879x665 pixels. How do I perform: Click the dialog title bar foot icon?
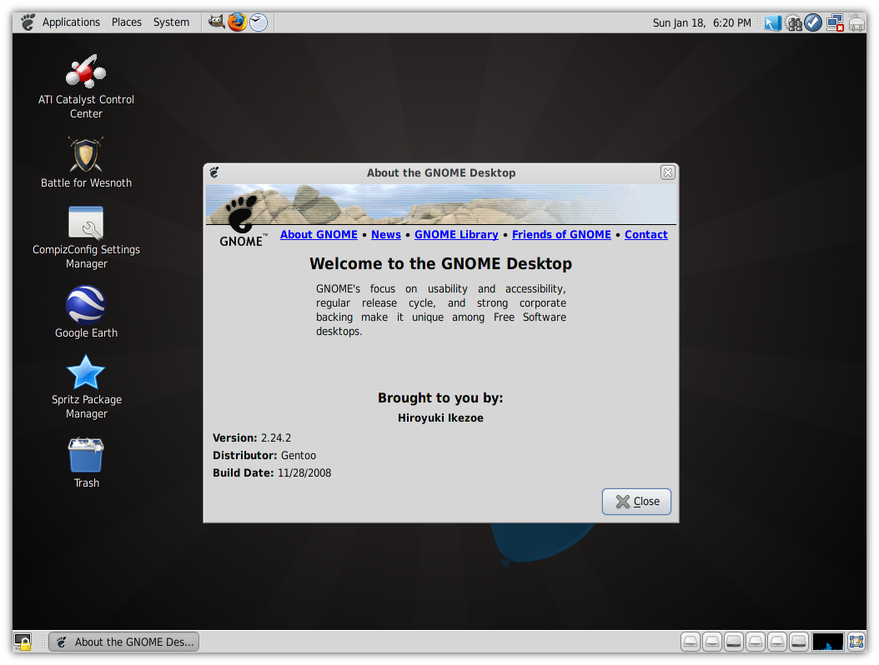214,172
